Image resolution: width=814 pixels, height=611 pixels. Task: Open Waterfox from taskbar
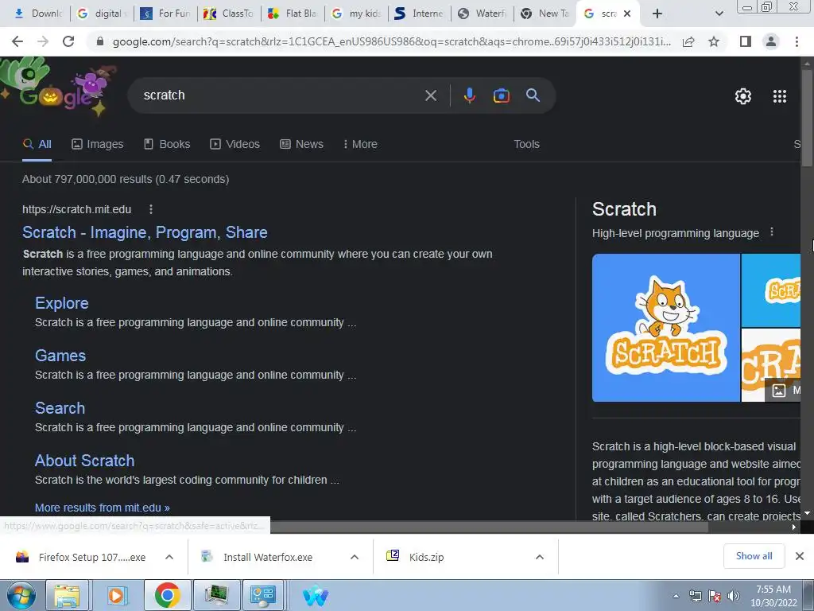click(x=315, y=595)
